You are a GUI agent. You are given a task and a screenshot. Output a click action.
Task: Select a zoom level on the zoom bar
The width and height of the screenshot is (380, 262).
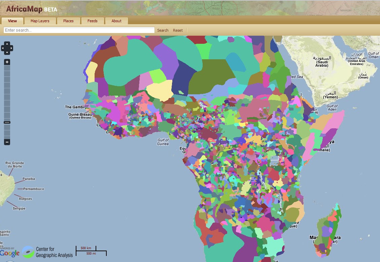pos(7,94)
